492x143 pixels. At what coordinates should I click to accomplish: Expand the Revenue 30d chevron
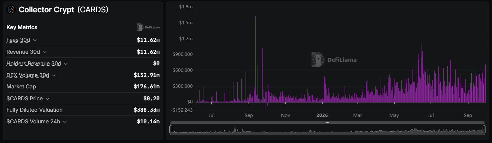45,52
